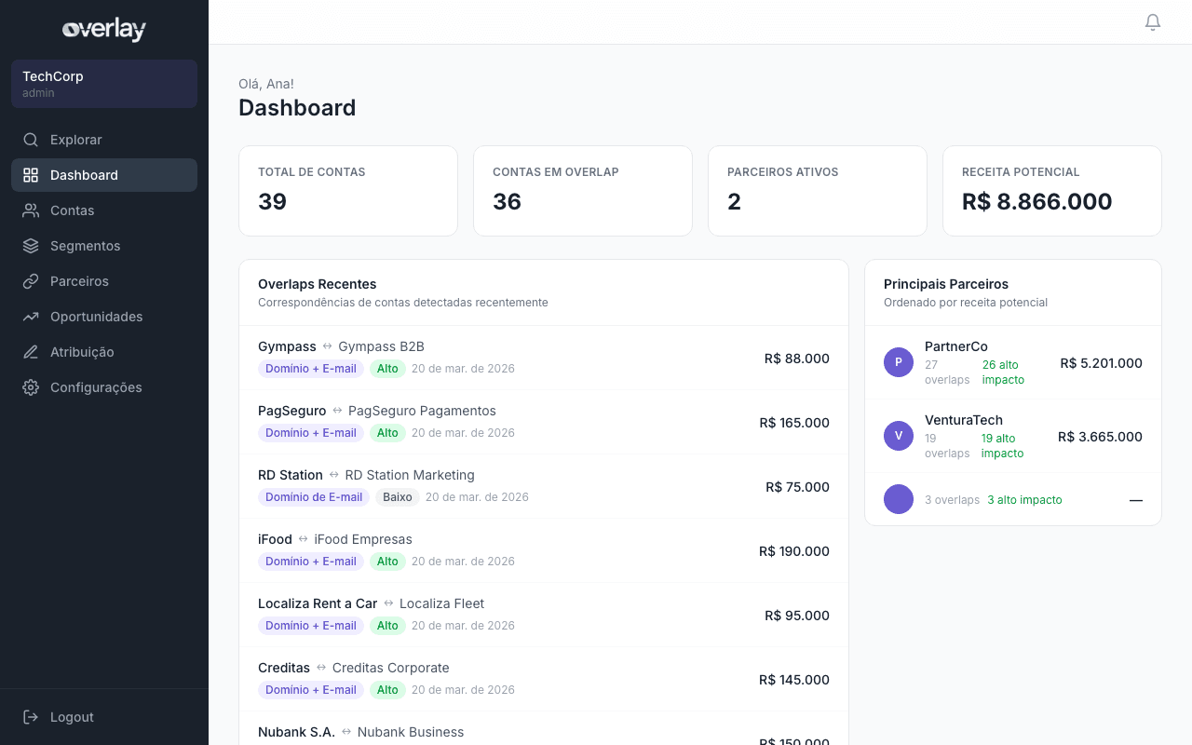Click the "3 alto impacto" link in Principais Parceiros
The width and height of the screenshot is (1192, 745).
coord(1024,499)
